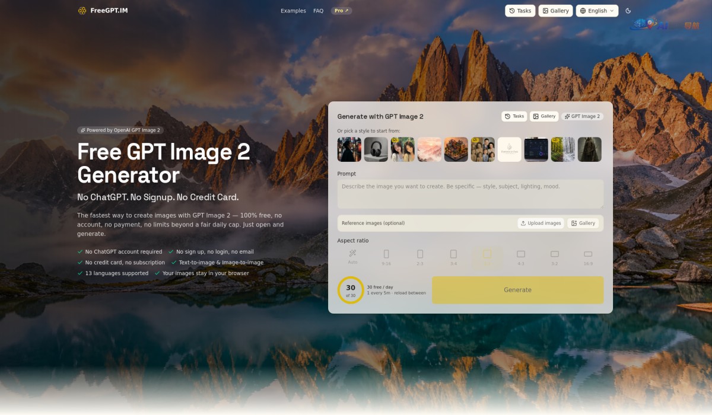712x415 pixels.
Task: Click the 'Your images stay in your browser' text
Action: point(206,273)
